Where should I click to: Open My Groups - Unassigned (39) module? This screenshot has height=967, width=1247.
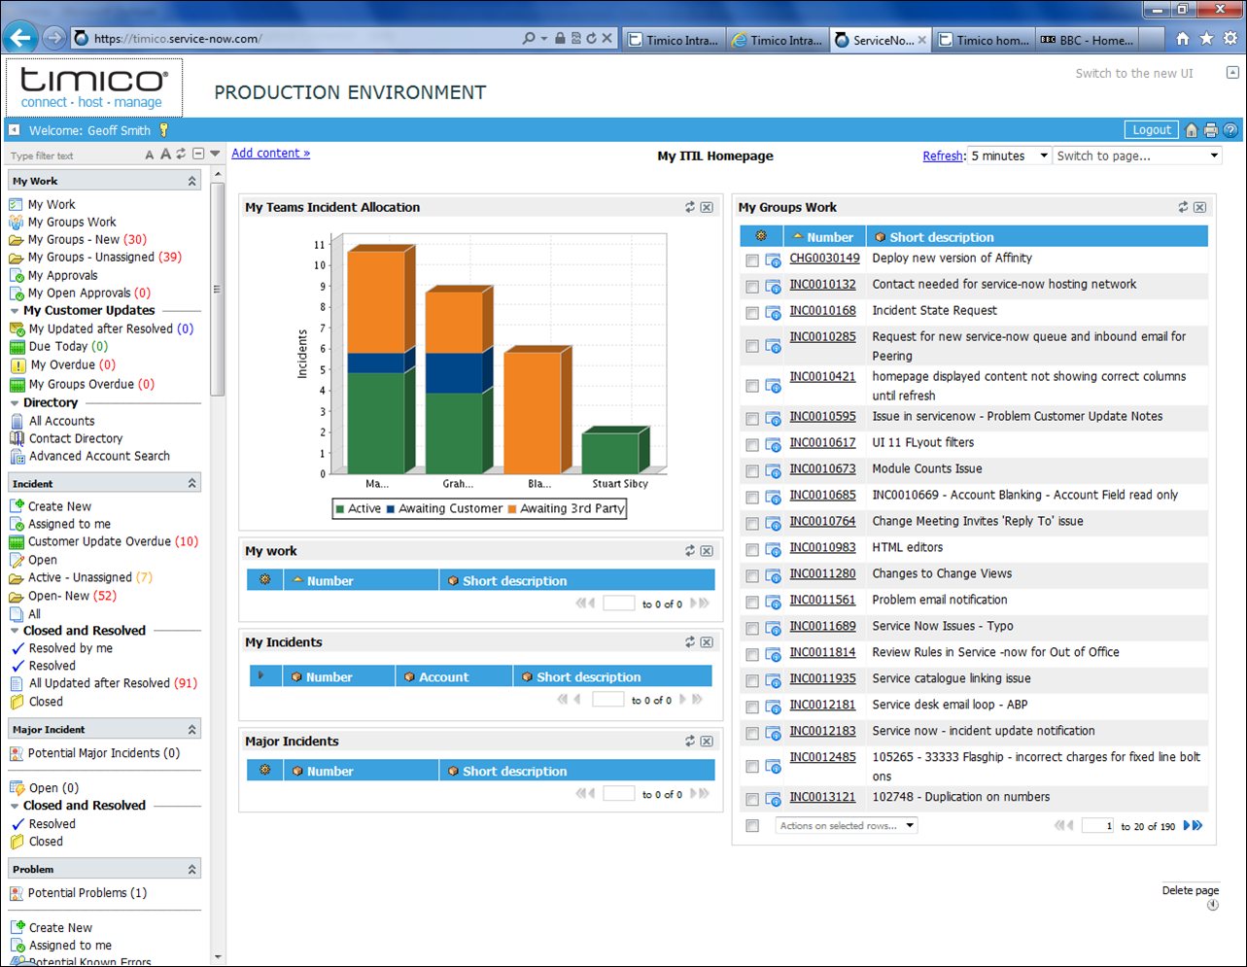click(x=105, y=258)
